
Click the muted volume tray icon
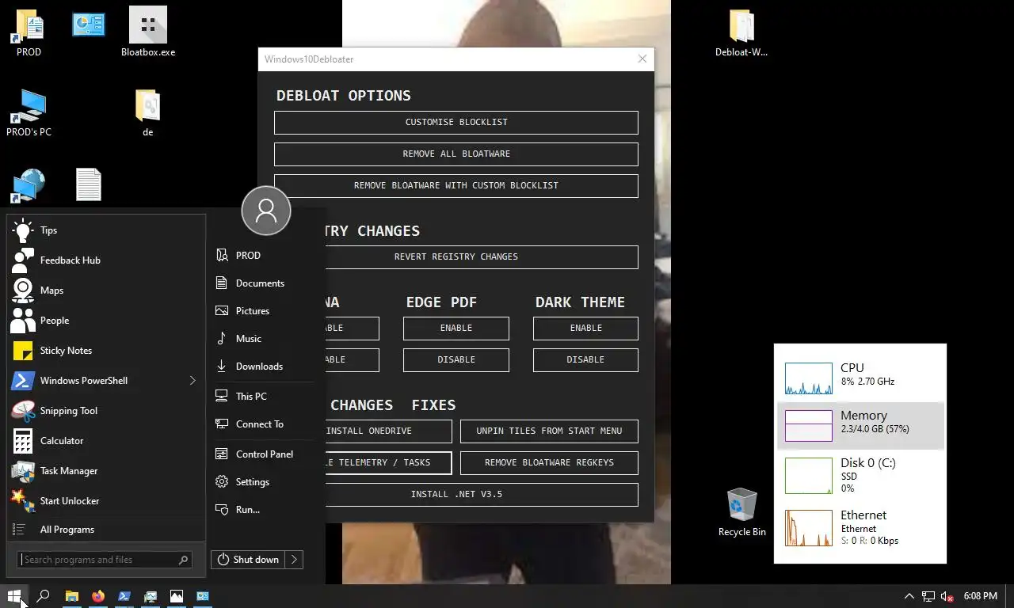click(x=946, y=596)
